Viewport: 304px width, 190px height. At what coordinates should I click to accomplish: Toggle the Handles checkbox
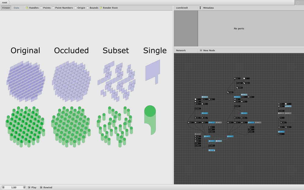tap(27, 8)
